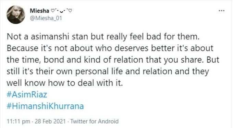Click the 28 Feb 2021 date
The image size is (233, 128).
tap(50, 121)
